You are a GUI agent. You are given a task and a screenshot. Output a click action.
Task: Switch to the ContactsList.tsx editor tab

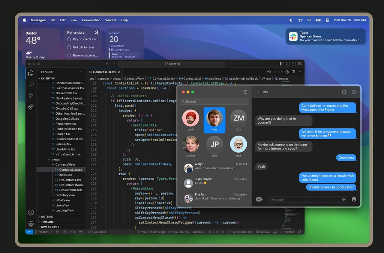coord(104,71)
